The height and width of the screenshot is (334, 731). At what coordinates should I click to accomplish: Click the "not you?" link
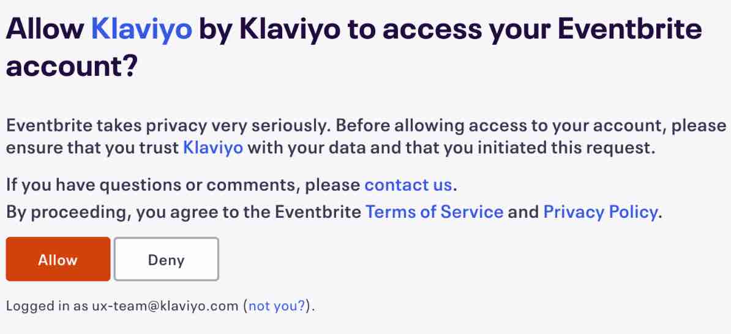[277, 306]
